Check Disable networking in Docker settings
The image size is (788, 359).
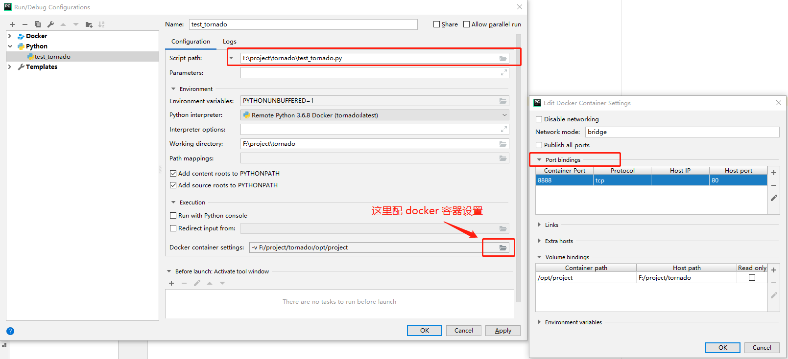(539, 119)
